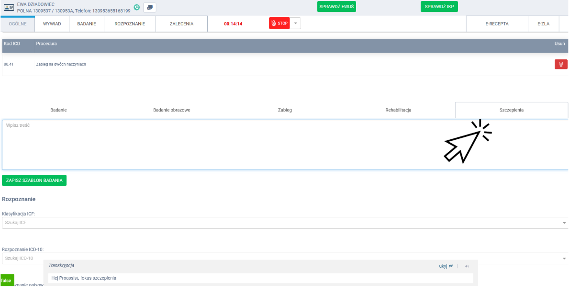Click the patient ID card icon
Viewport: 570px width, 293px height.
pyautogui.click(x=9, y=7)
